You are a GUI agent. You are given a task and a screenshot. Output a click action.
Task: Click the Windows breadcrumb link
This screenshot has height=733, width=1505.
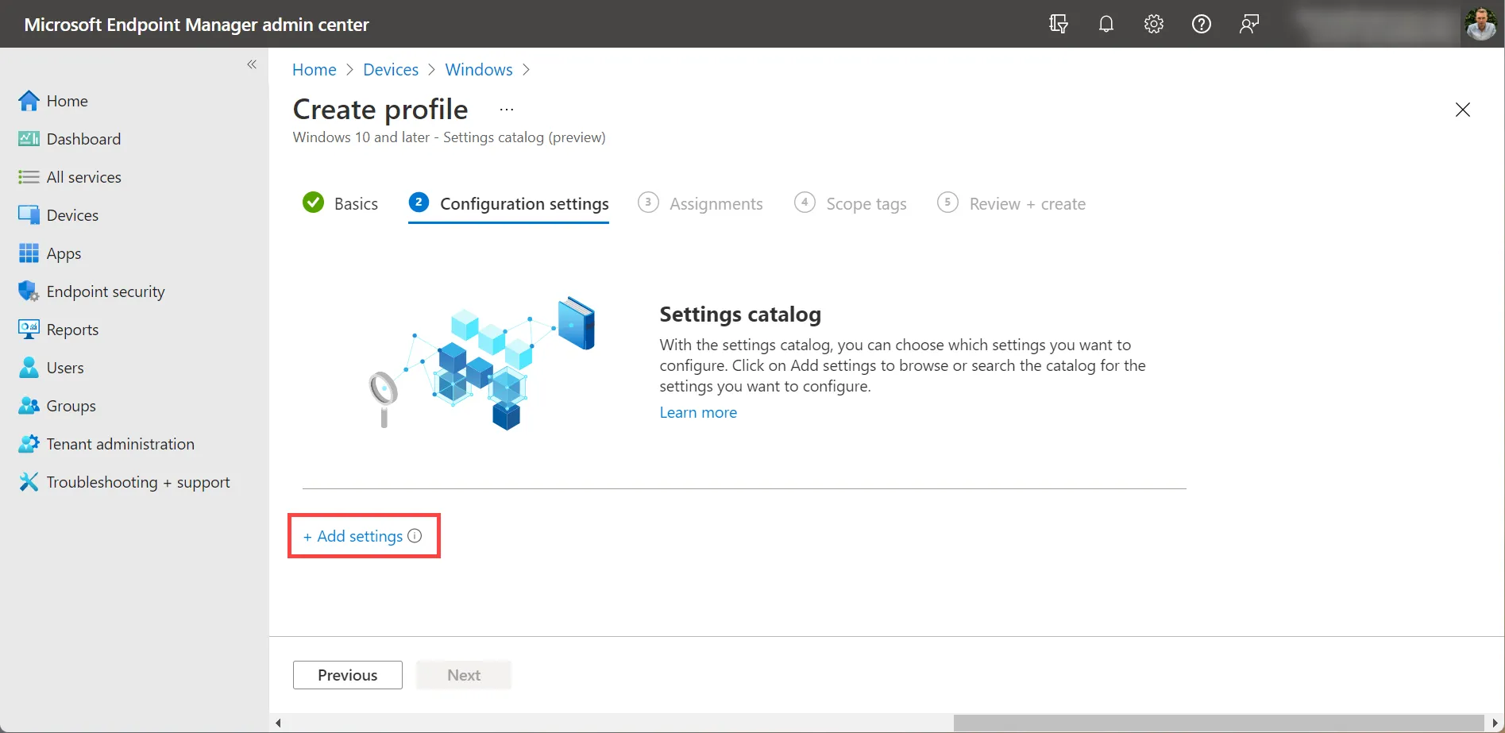pyautogui.click(x=479, y=70)
